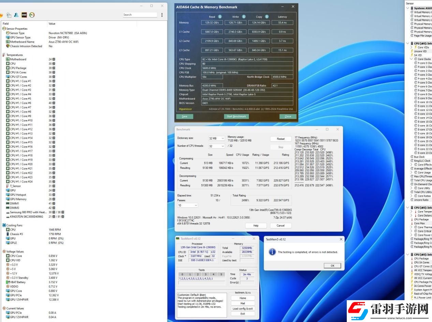Click the Search field in AIDA64 toolbar
The image size is (432, 322).
(x=140, y=15)
